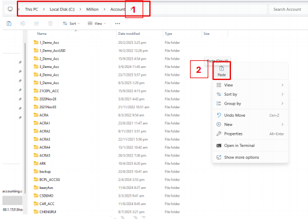Screen dimensions: 308x219
Task: Select the 2_Demo_Acc folder
Action: (49, 59)
